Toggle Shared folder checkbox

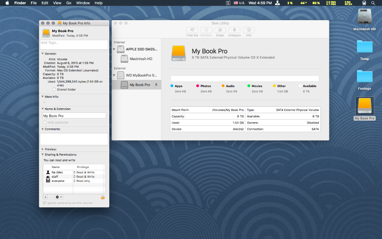point(54,90)
